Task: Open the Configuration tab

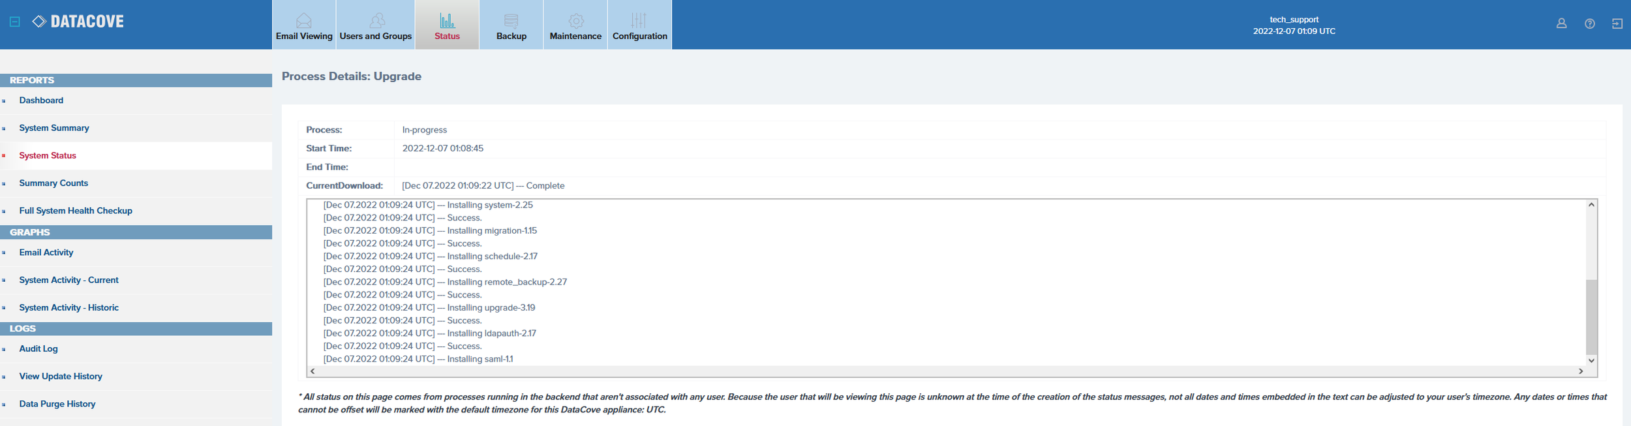Action: coord(640,25)
